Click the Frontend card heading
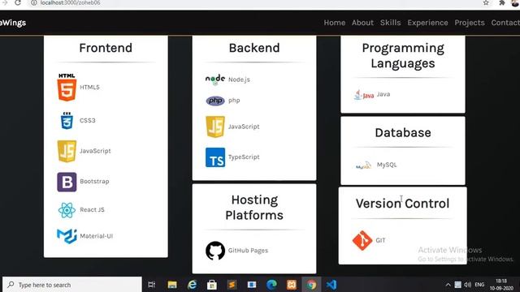This screenshot has height=292, width=520. [106, 48]
